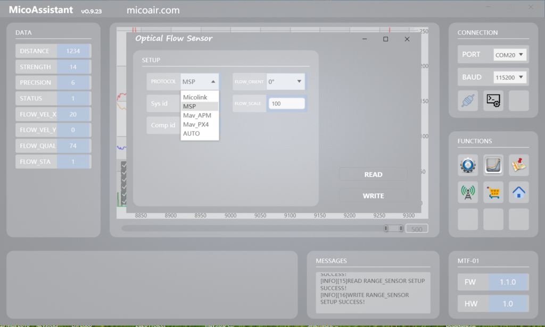Click the FLOW_SCALE input field

tap(286, 104)
